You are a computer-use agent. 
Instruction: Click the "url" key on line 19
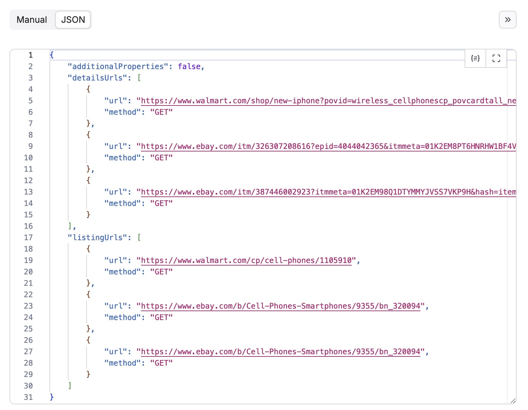(x=115, y=260)
